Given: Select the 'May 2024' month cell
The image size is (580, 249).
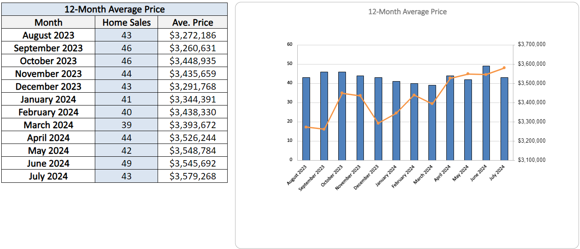Looking at the screenshot, I should tap(48, 150).
